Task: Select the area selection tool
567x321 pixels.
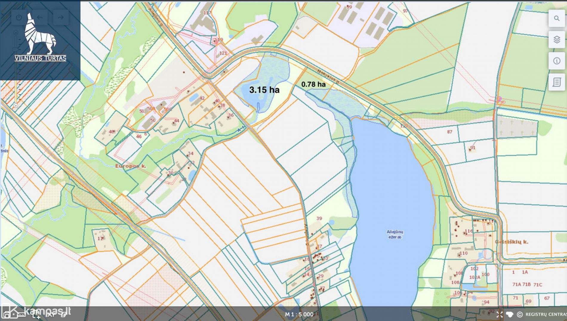Action: 36,314
